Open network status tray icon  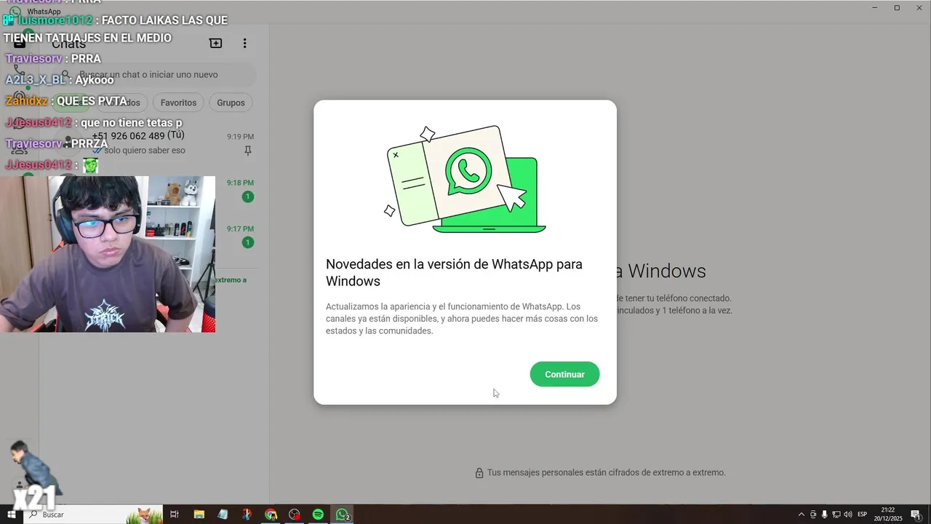pyautogui.click(x=836, y=515)
